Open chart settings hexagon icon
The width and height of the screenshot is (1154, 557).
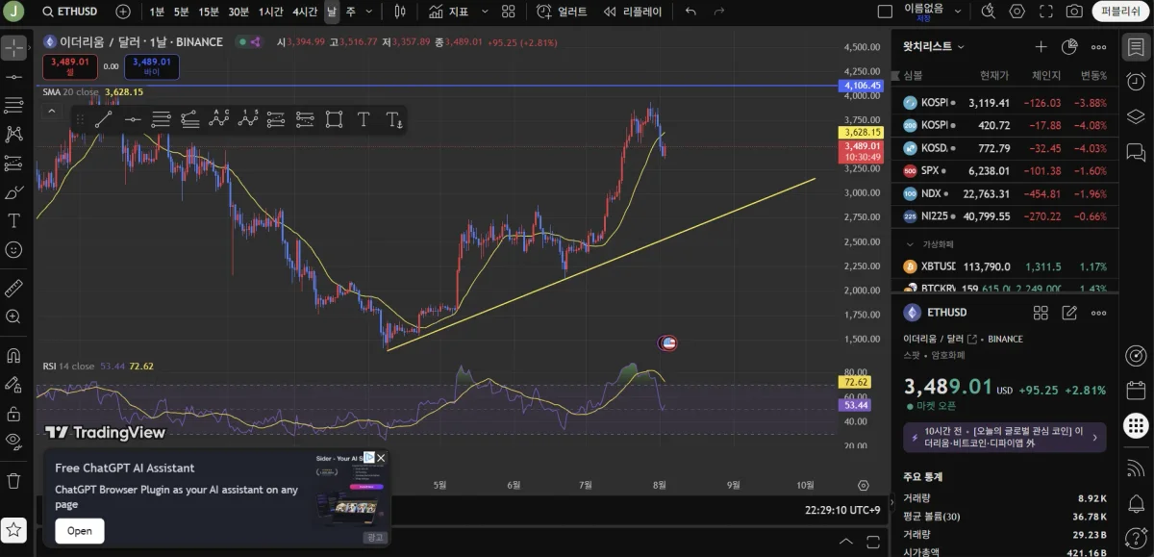pyautogui.click(x=1016, y=12)
